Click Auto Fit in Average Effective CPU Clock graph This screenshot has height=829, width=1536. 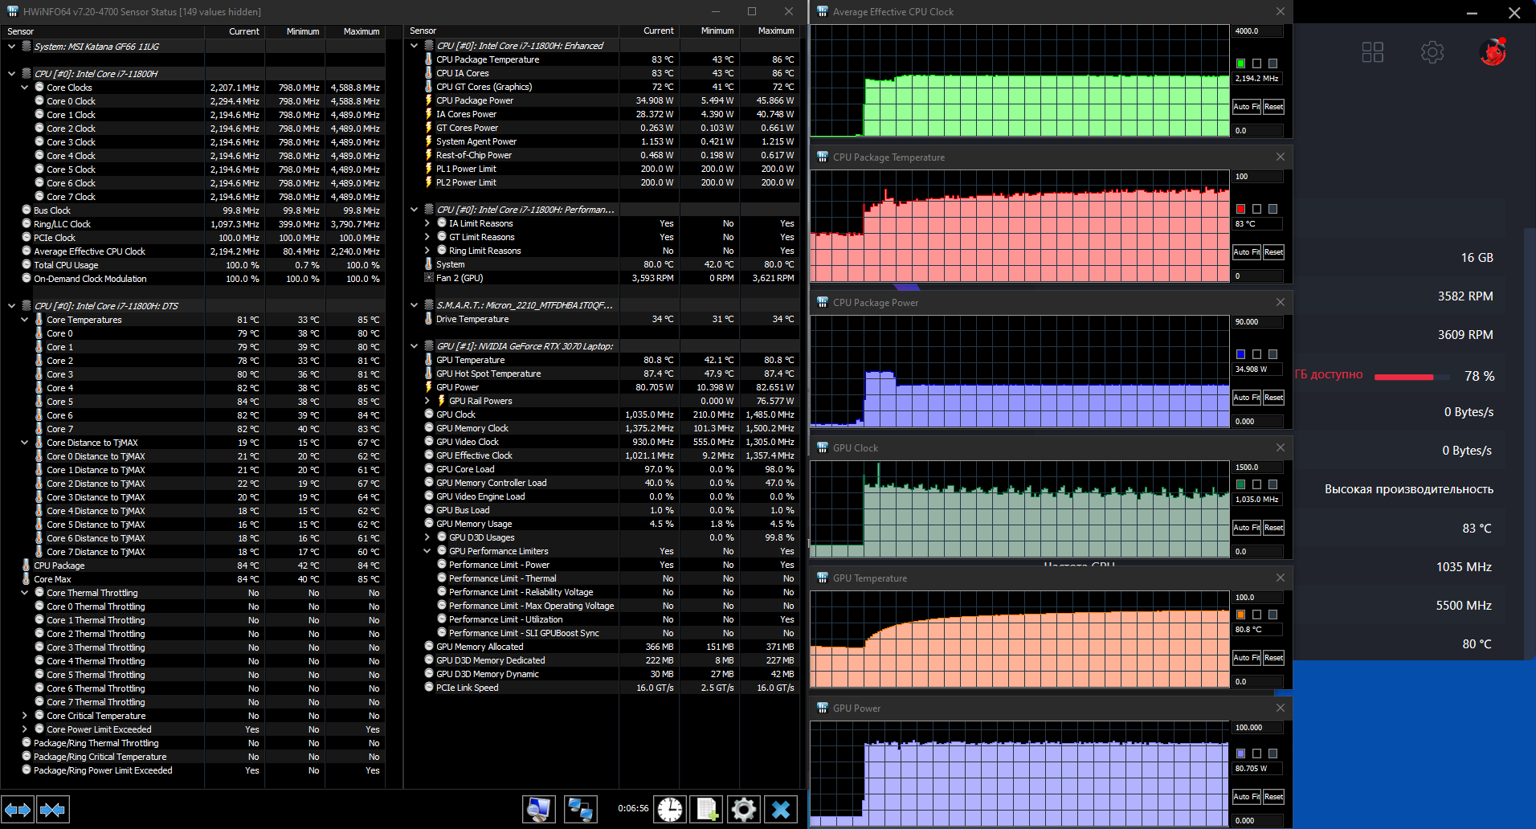pos(1247,107)
